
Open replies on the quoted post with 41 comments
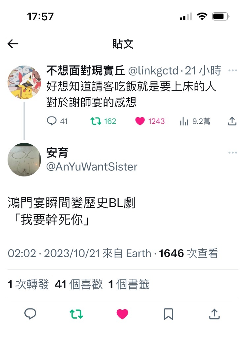click(57, 121)
